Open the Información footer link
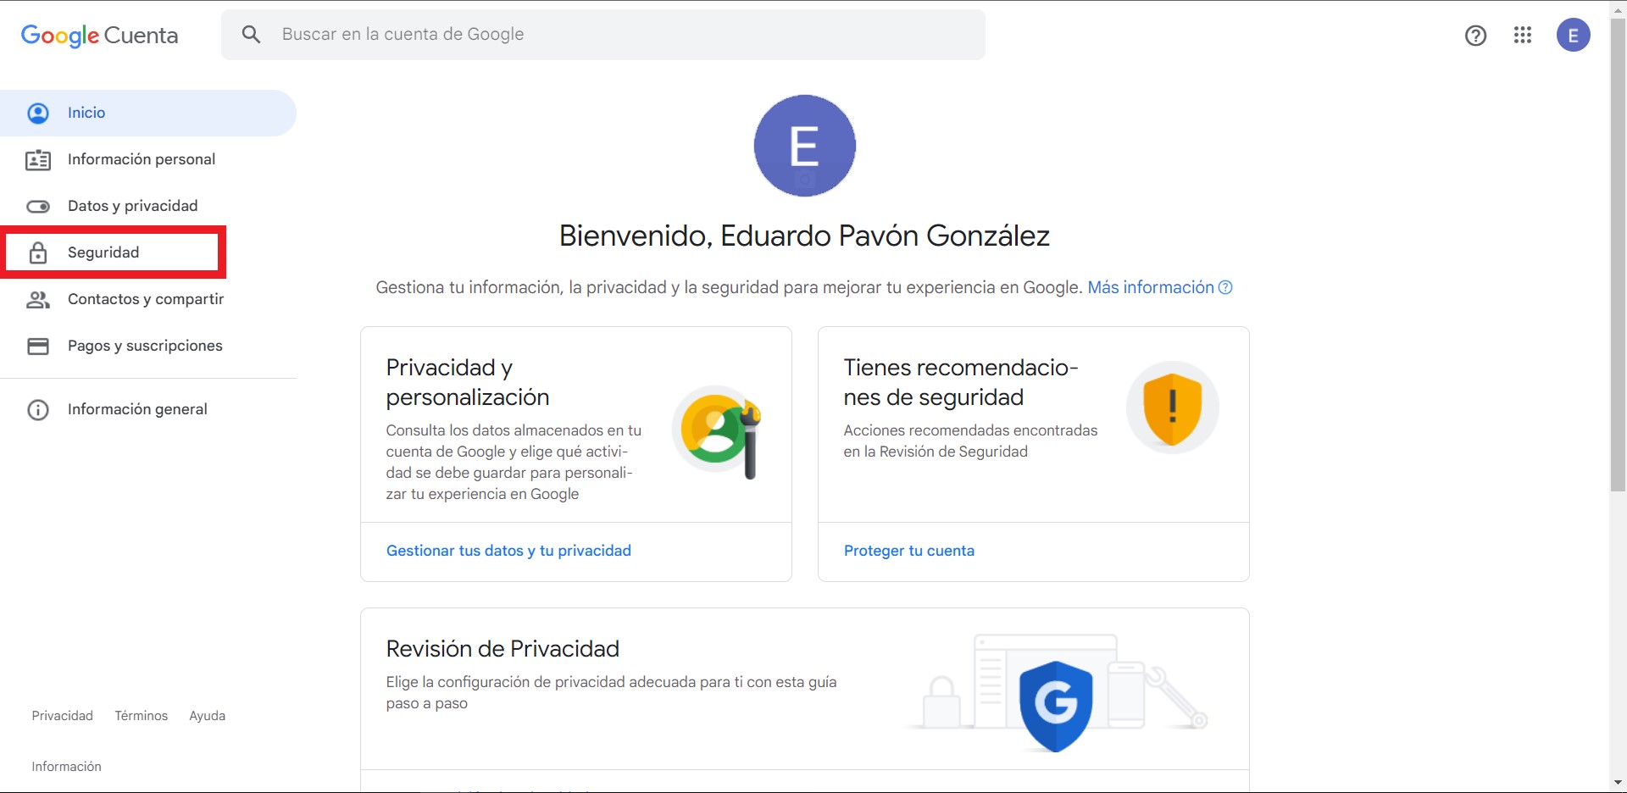Image resolution: width=1627 pixels, height=793 pixels. (x=67, y=767)
